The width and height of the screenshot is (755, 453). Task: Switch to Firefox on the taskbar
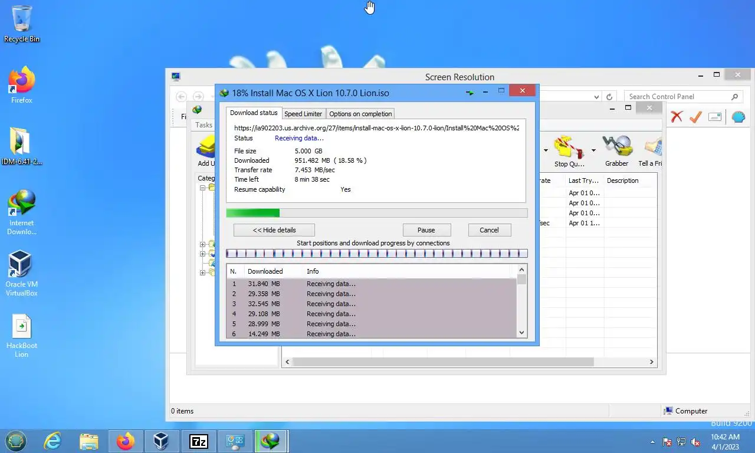[125, 441]
